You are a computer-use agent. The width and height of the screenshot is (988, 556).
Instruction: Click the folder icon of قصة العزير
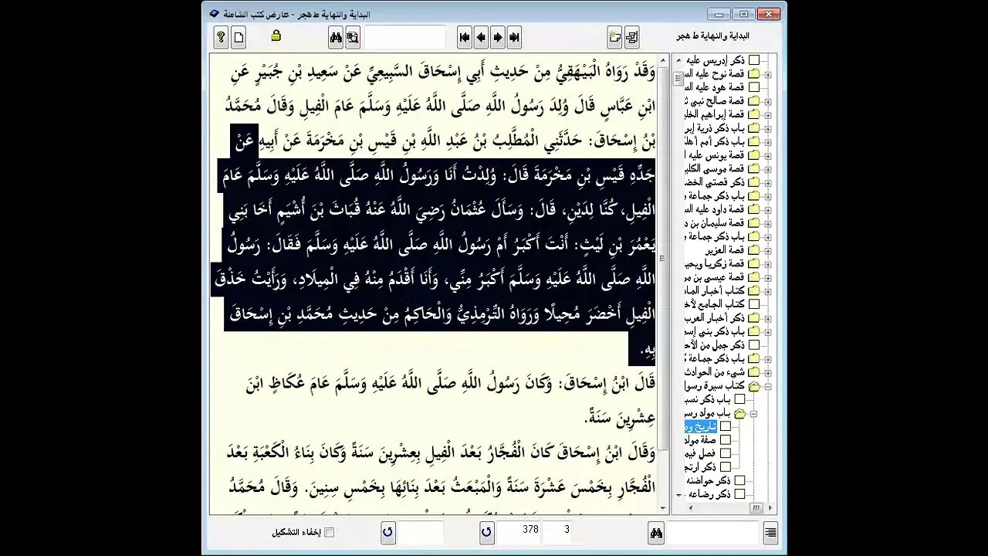(x=754, y=249)
